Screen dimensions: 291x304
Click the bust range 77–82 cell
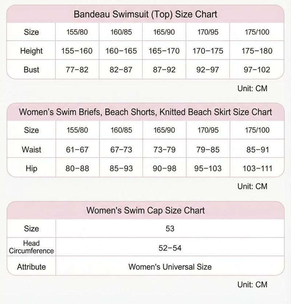tap(77, 70)
